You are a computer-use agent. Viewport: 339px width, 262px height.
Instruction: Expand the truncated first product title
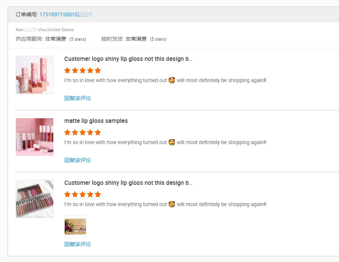[x=127, y=59]
